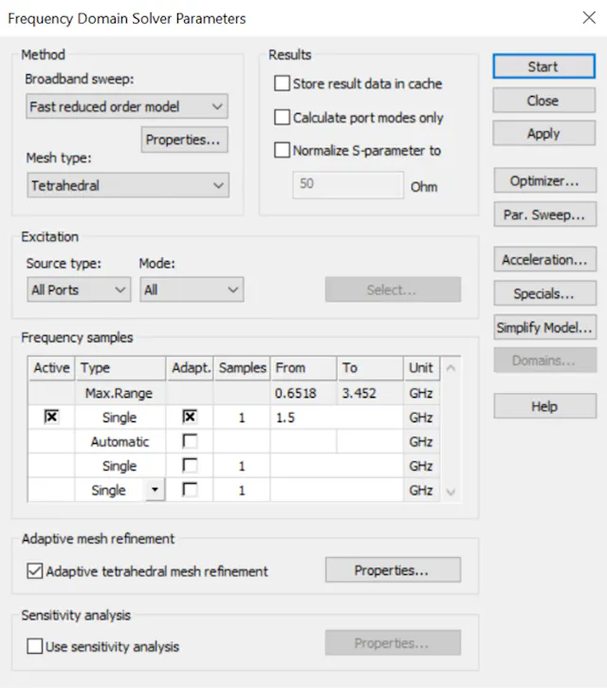The height and width of the screenshot is (688, 607).
Task: Click the Automatic row To cell
Action: [x=370, y=441]
